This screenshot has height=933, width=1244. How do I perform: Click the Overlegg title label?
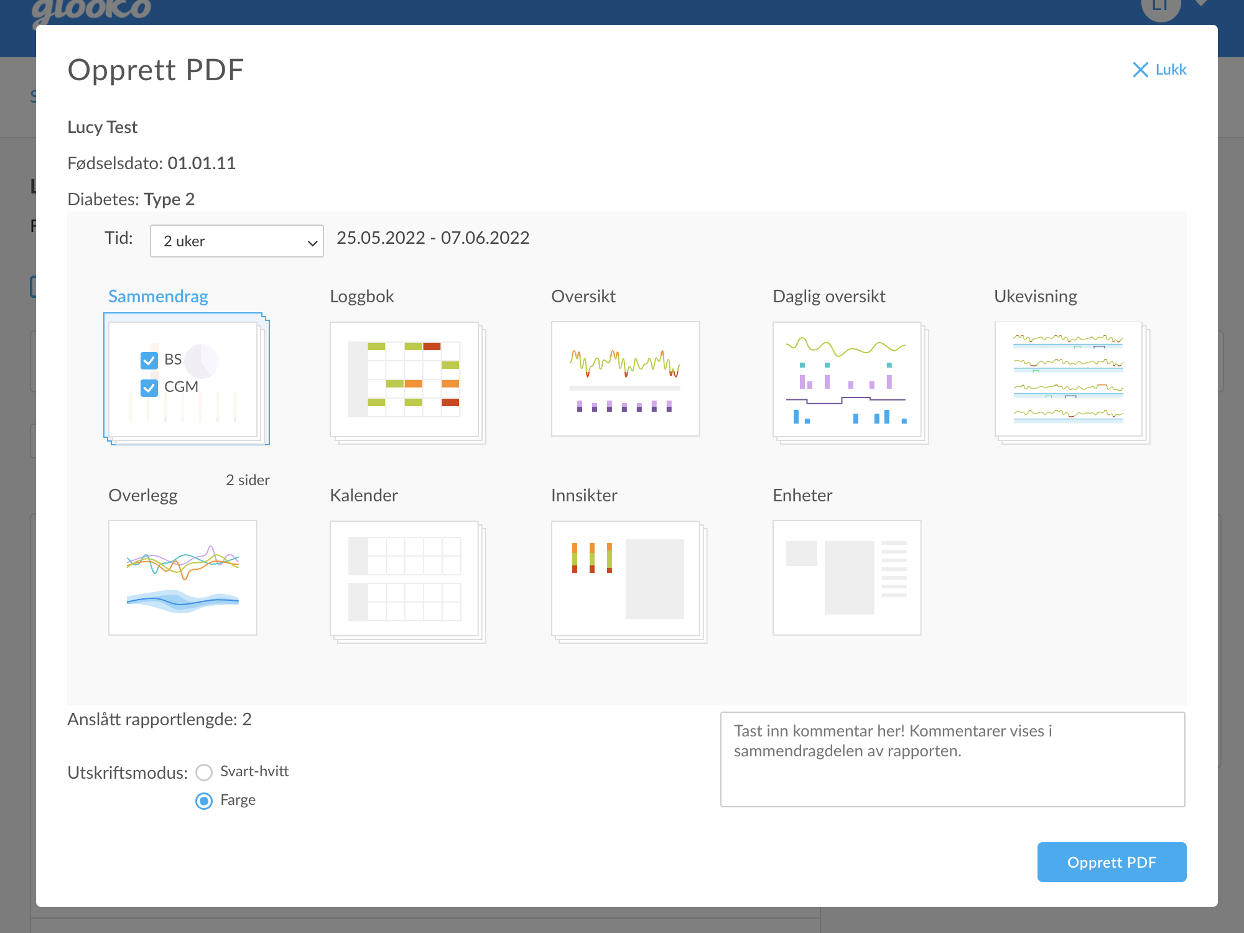pyautogui.click(x=143, y=495)
